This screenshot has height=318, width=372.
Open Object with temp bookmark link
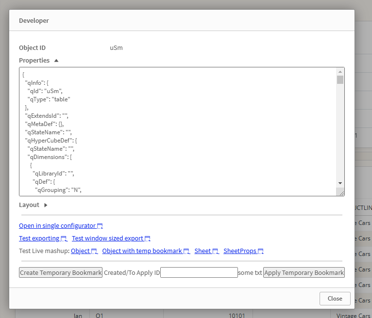[x=146, y=251]
